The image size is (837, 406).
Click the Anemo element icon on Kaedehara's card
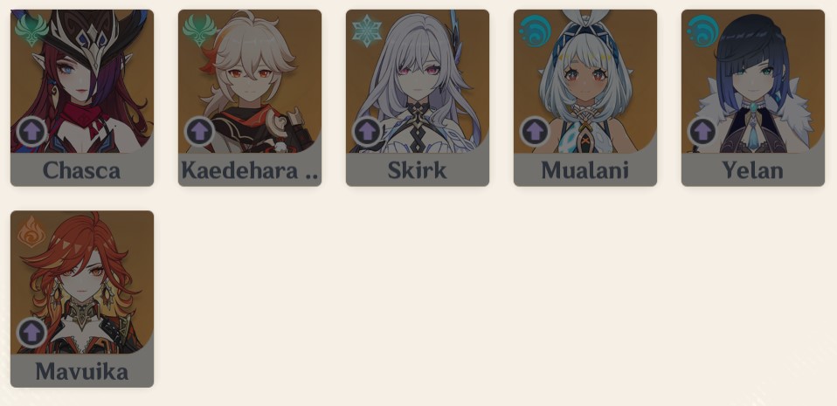[199, 31]
